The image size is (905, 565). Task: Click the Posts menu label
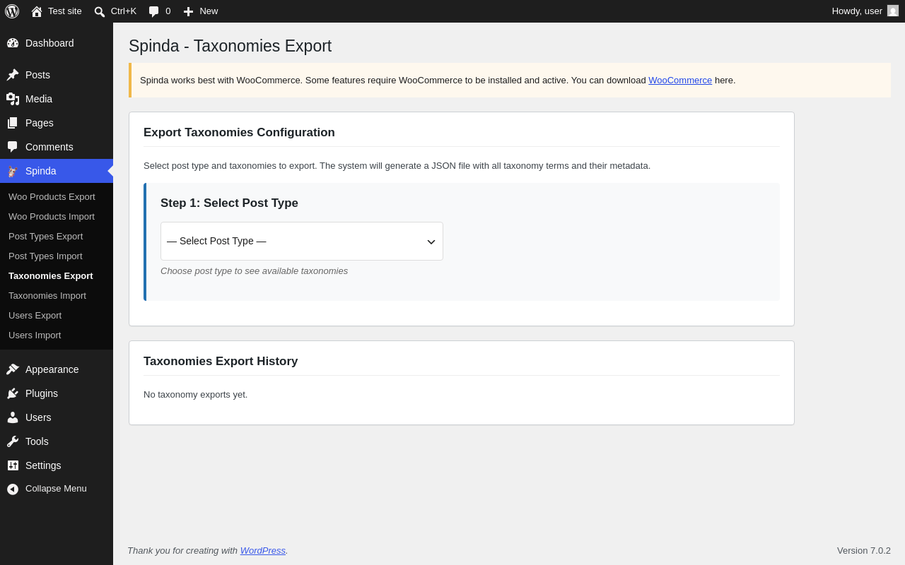coord(37,75)
